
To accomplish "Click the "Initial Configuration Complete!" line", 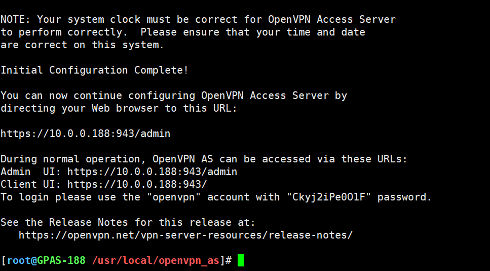I will pos(94,71).
